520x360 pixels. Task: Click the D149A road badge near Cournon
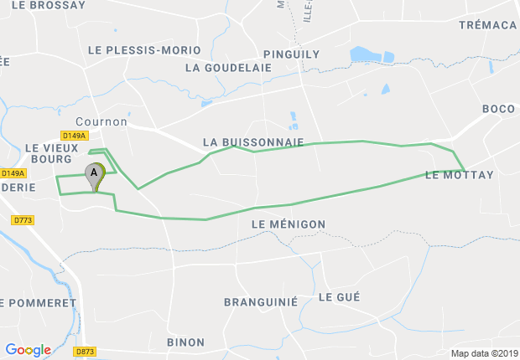click(75, 136)
